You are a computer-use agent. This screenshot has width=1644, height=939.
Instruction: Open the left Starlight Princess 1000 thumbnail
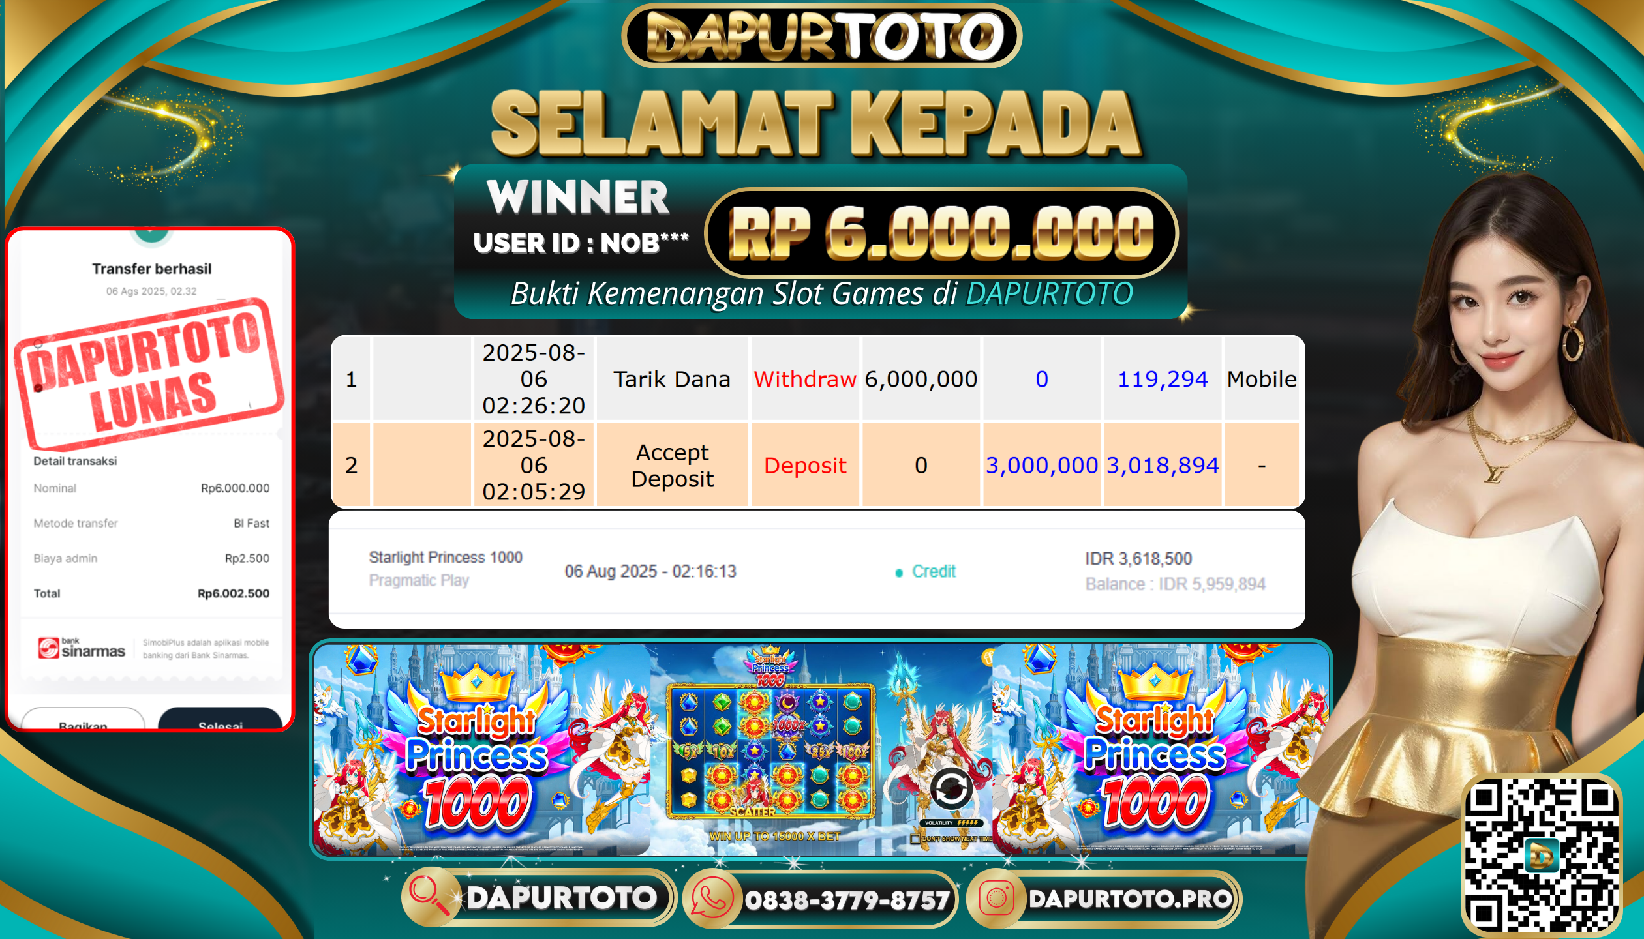[482, 749]
